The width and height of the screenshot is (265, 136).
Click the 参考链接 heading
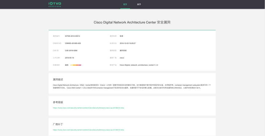tap(58, 102)
